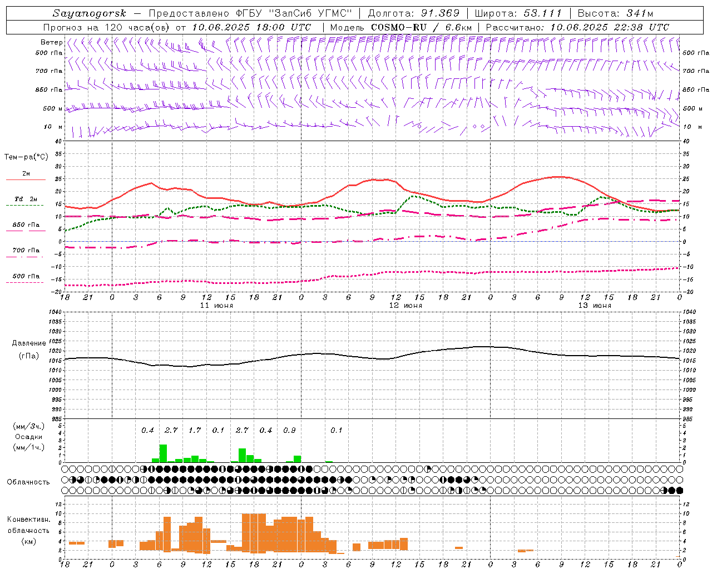Viewport: 712px width, 569px height.
Task: Click the 'Тем-ра(°C)' temperature panel label
Action: coord(26,157)
